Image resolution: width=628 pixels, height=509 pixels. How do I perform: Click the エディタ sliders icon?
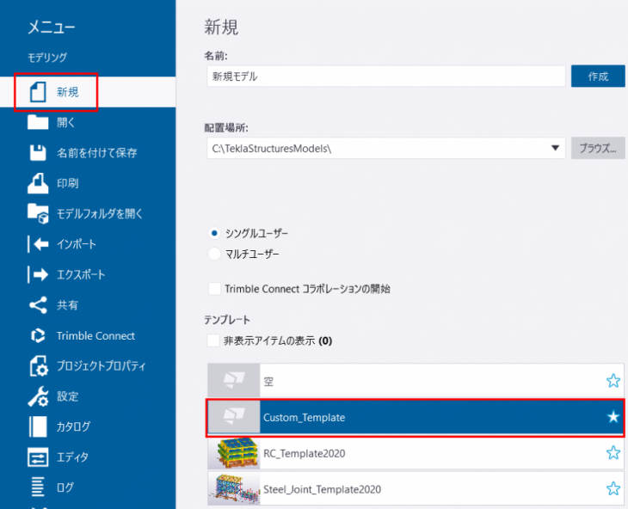(38, 457)
